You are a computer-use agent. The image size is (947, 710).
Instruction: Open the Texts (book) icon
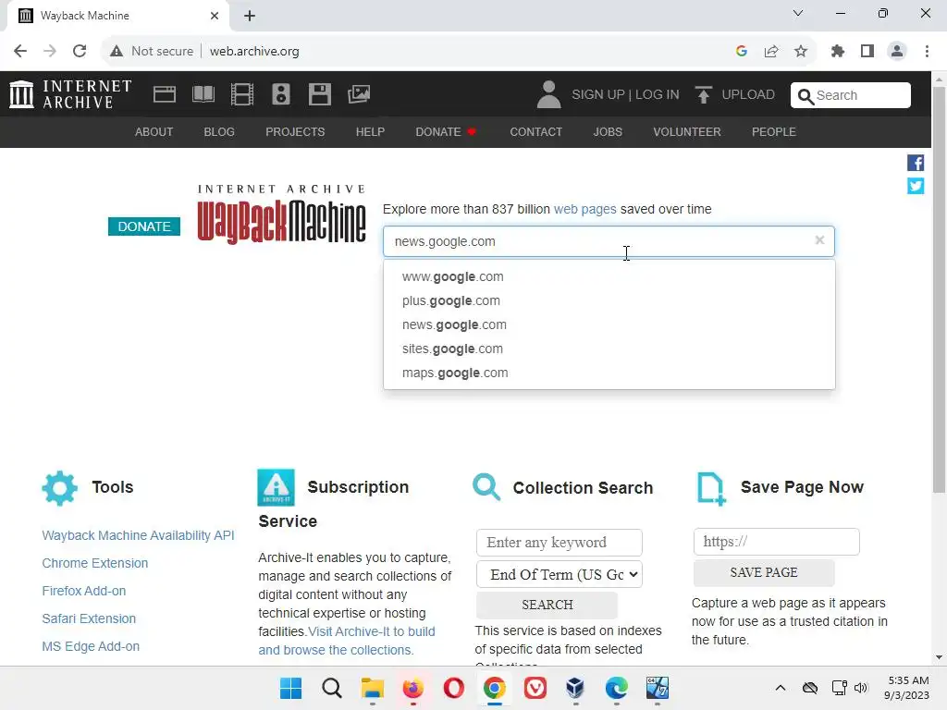click(x=203, y=94)
